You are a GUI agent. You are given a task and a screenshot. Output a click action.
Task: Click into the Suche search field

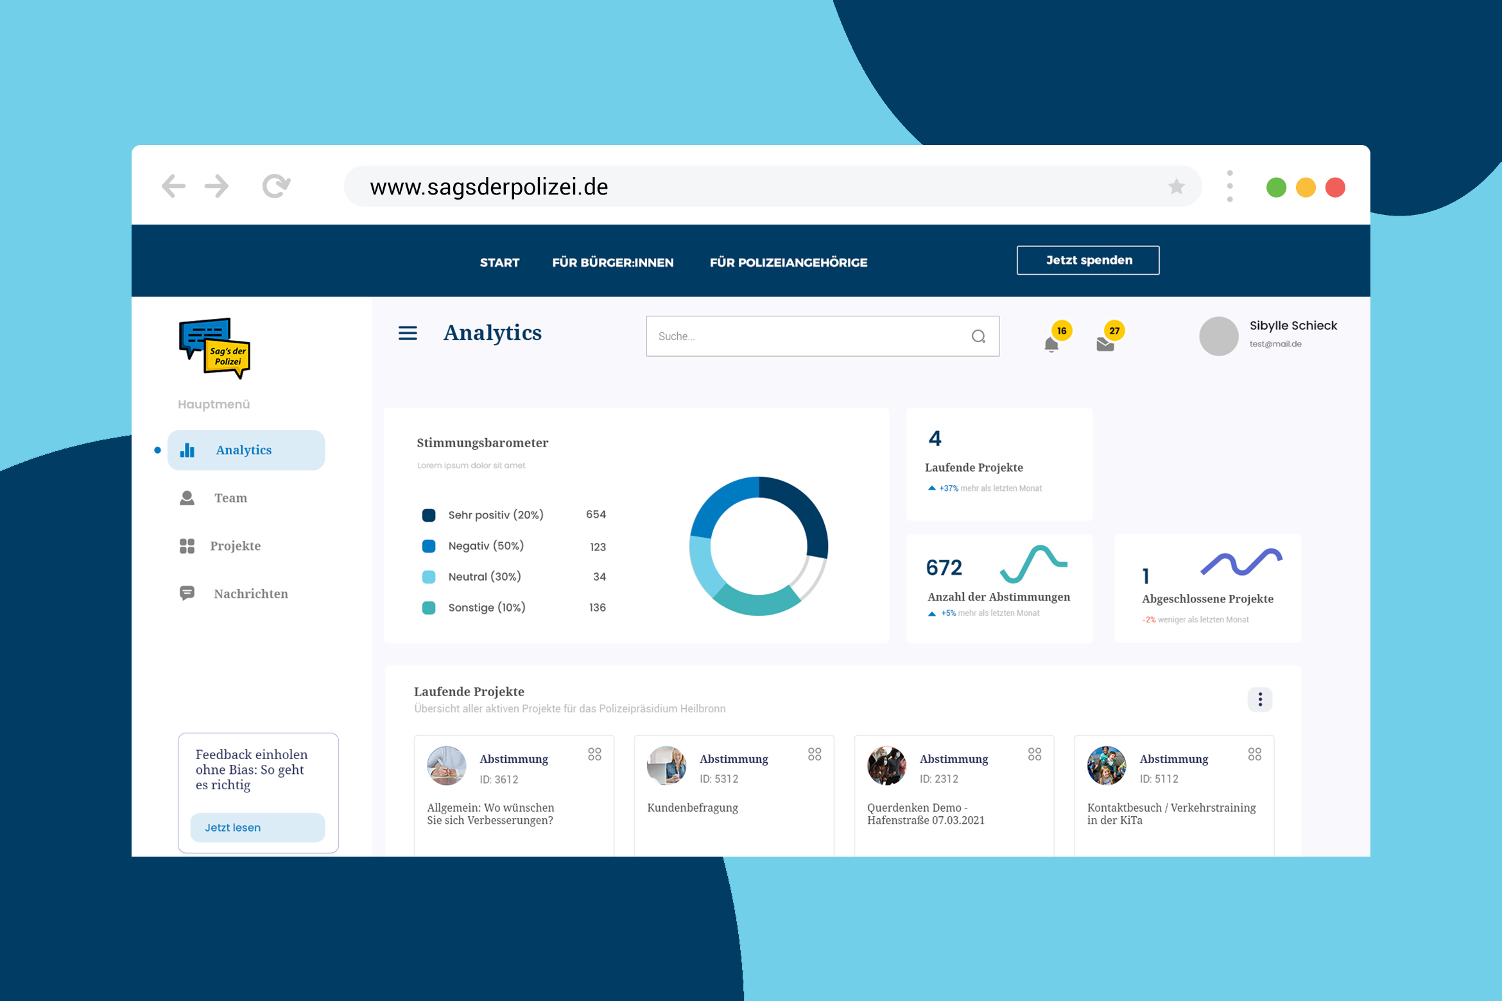[802, 336]
